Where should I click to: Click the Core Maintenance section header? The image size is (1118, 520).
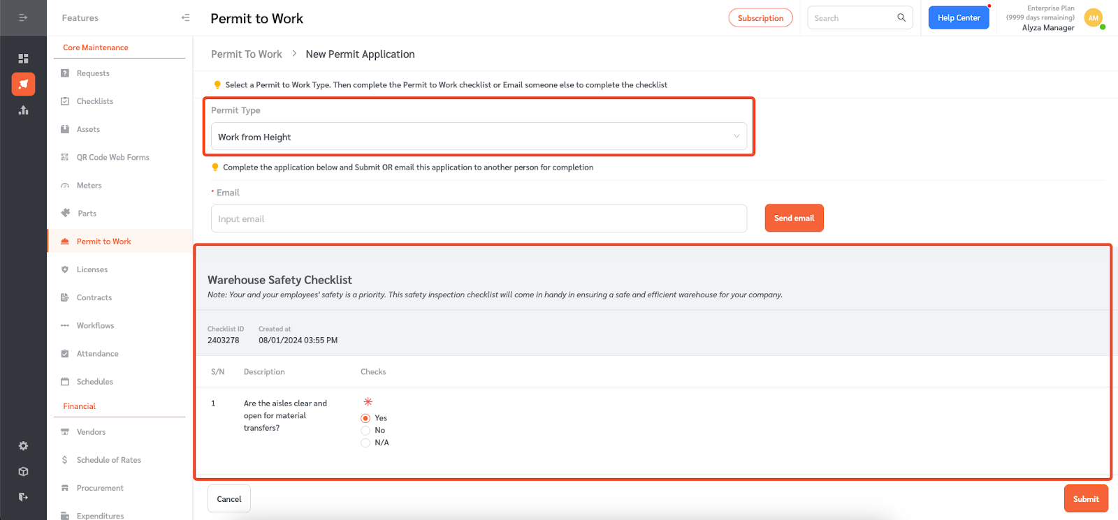pyautogui.click(x=96, y=47)
